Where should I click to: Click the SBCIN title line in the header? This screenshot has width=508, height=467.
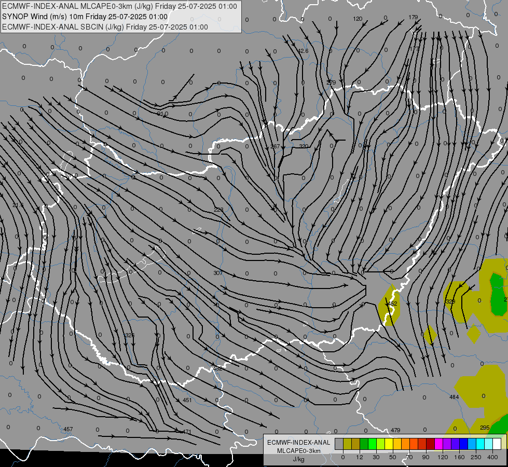click(x=105, y=27)
